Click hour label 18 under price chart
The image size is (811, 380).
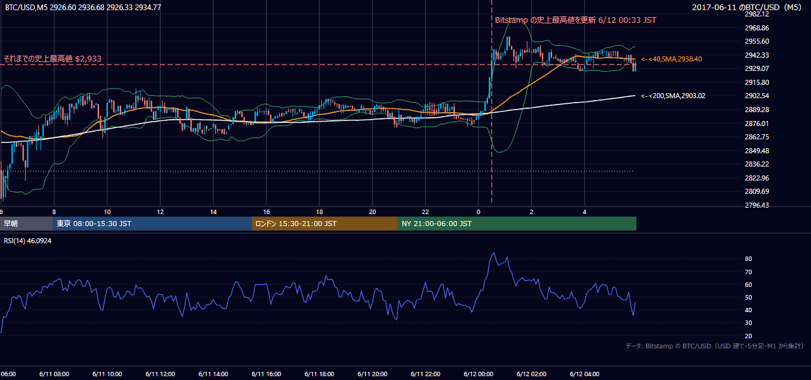coord(319,212)
